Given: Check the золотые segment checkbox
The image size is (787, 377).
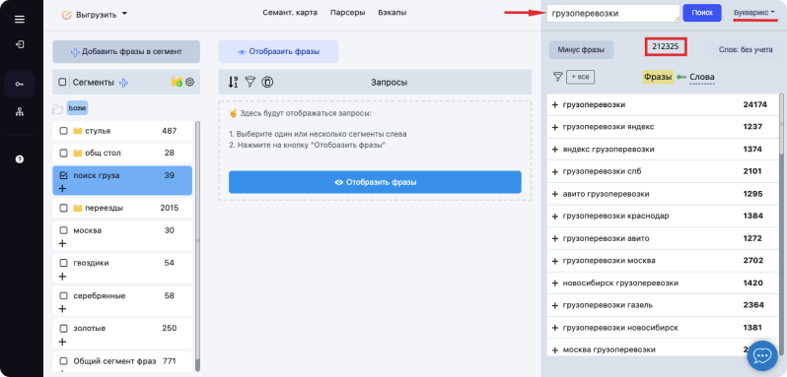Looking at the screenshot, I should pos(64,329).
